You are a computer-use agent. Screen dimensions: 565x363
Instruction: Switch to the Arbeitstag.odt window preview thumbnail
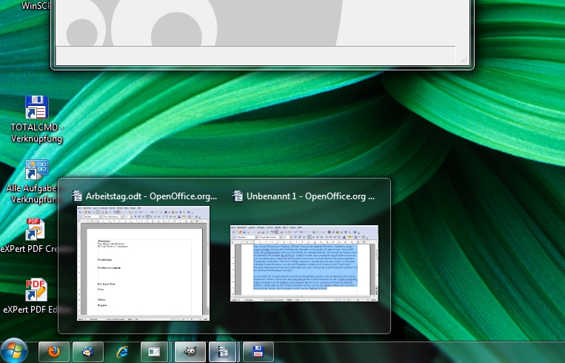(144, 264)
